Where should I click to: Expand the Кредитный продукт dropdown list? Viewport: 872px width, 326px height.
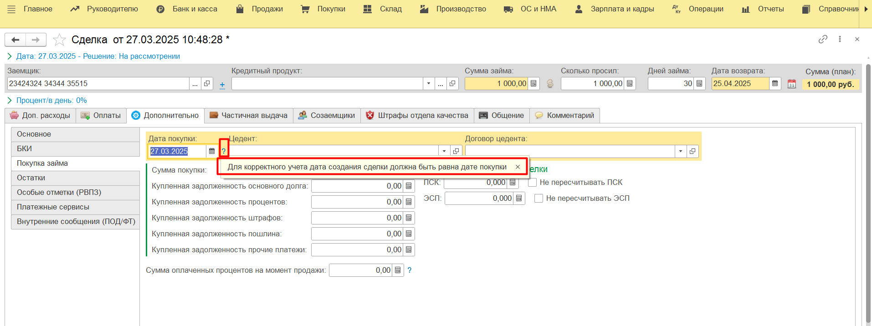click(x=429, y=83)
